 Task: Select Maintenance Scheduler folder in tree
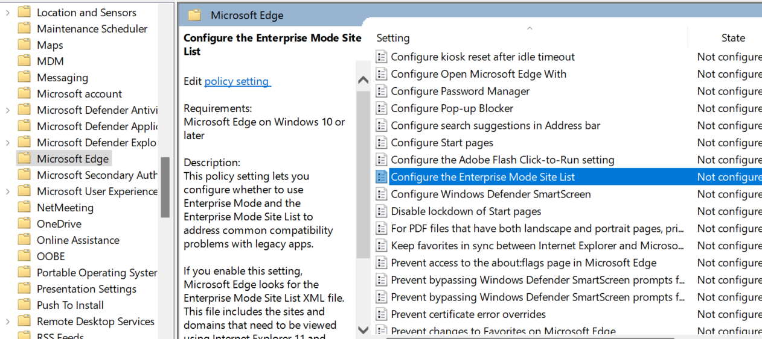pyautogui.click(x=92, y=28)
